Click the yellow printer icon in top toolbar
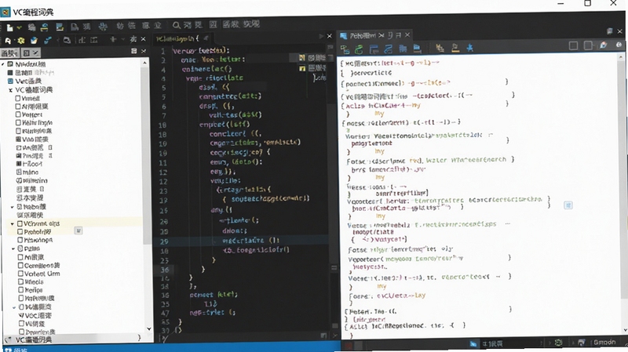628x352 pixels. pos(44,27)
